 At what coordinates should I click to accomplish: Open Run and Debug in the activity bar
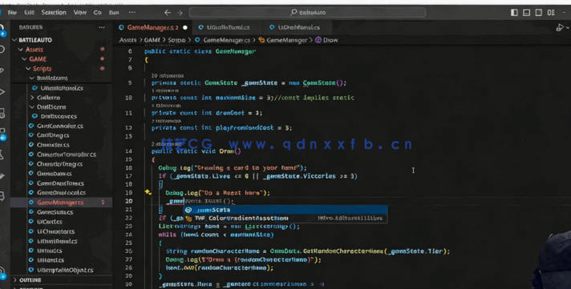click(x=2, y=91)
